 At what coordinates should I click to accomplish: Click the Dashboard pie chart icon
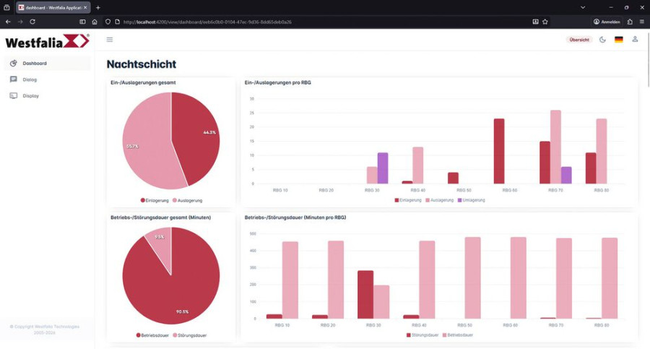click(x=14, y=64)
